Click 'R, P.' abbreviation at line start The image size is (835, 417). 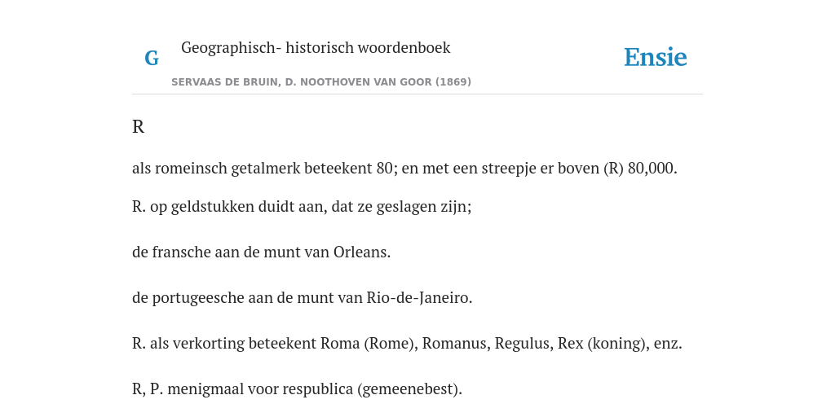click(148, 389)
